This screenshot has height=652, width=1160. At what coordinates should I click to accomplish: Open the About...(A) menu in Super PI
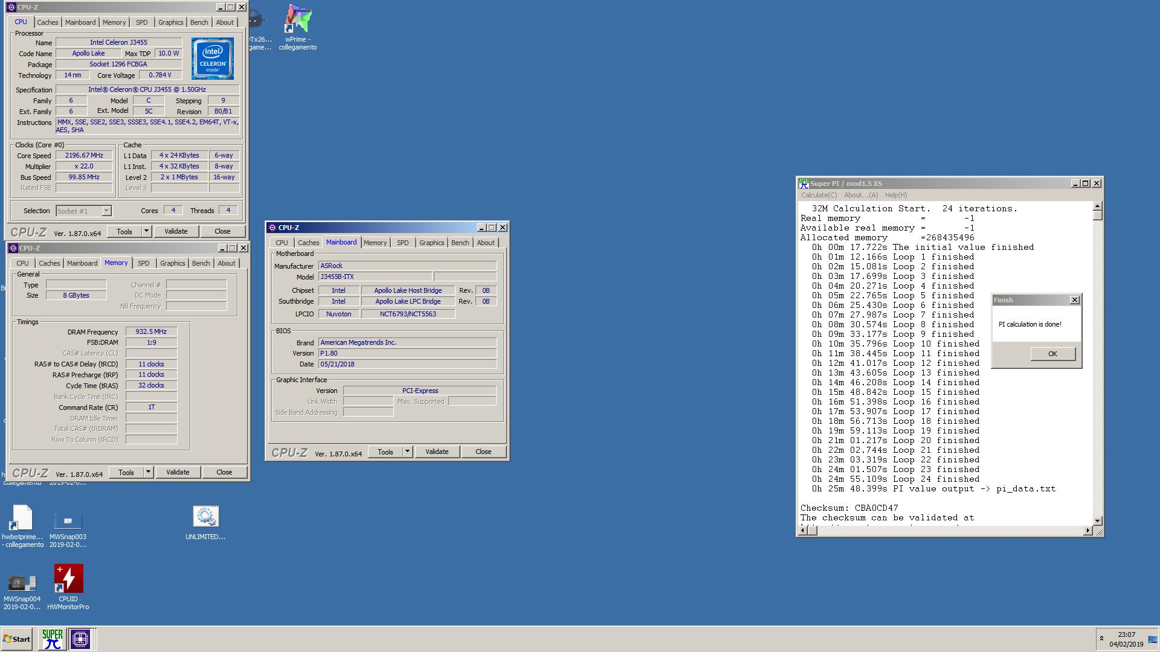coord(861,195)
